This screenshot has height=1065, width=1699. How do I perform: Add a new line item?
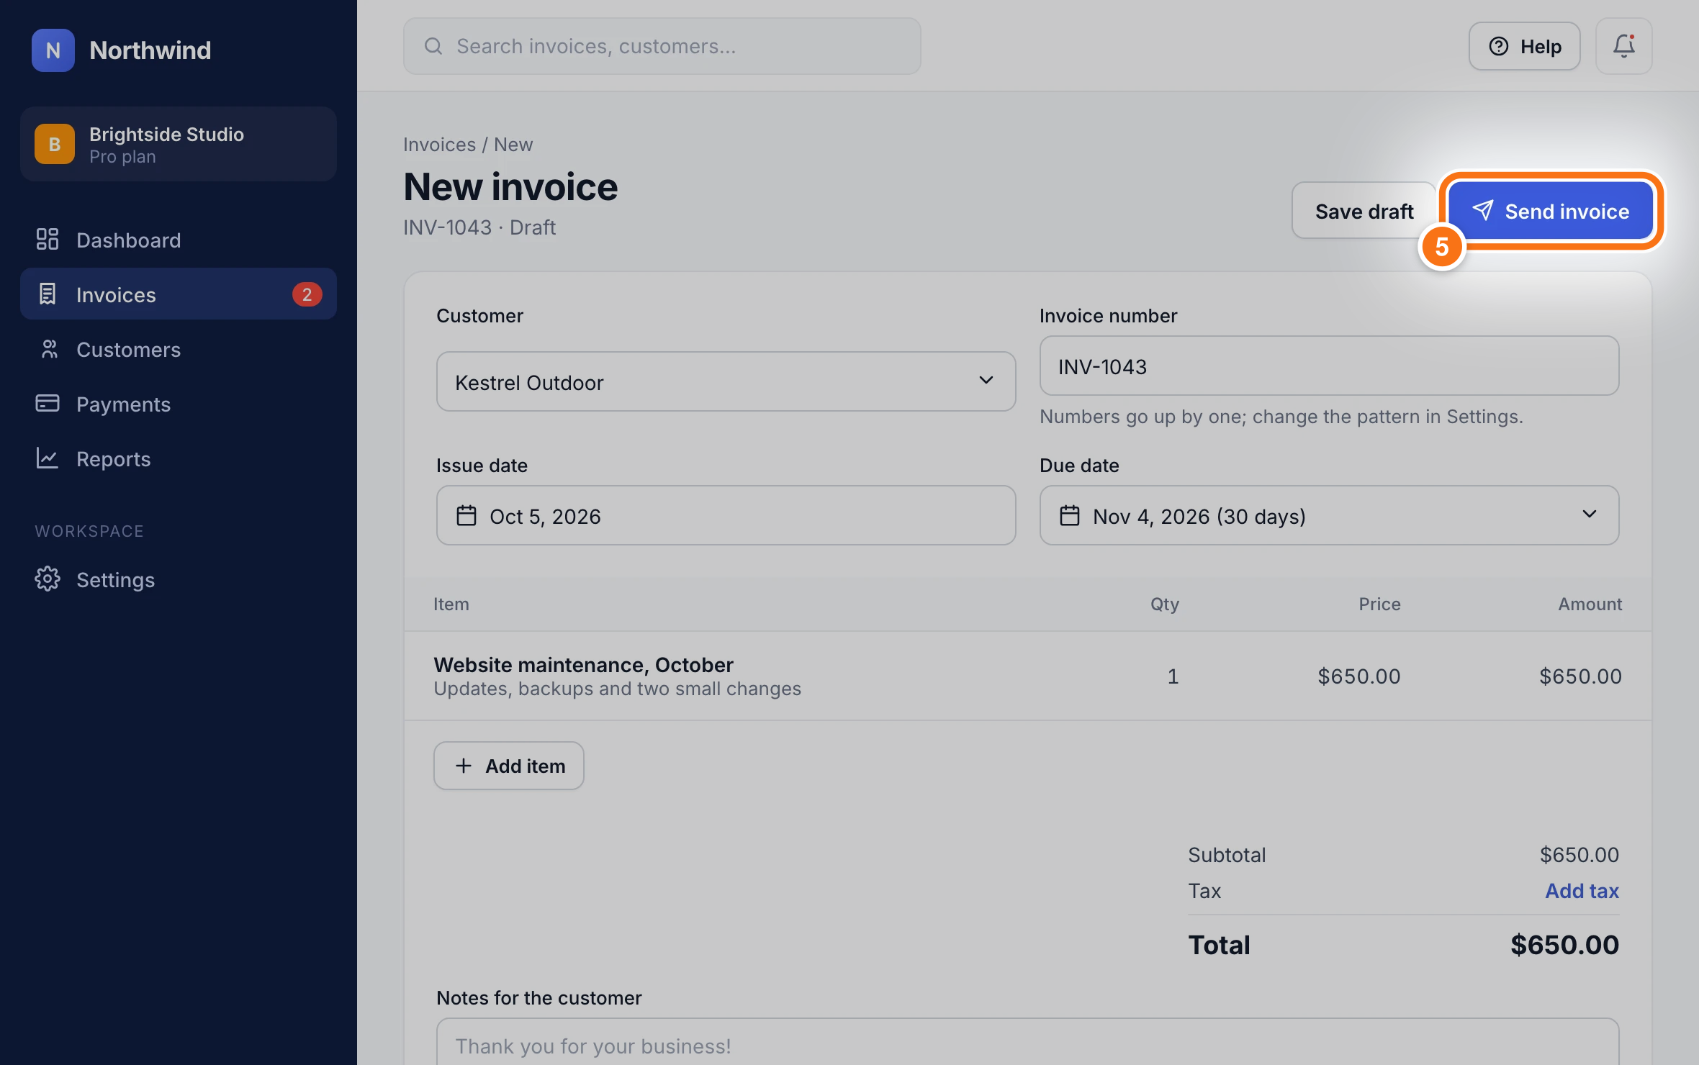click(x=509, y=766)
